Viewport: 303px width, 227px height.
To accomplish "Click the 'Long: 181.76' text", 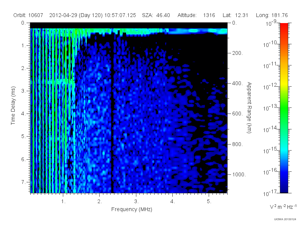I will click(x=272, y=15).
